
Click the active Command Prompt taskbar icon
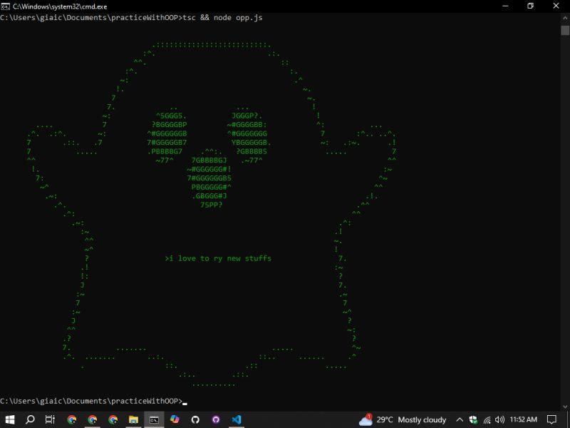[x=154, y=419]
